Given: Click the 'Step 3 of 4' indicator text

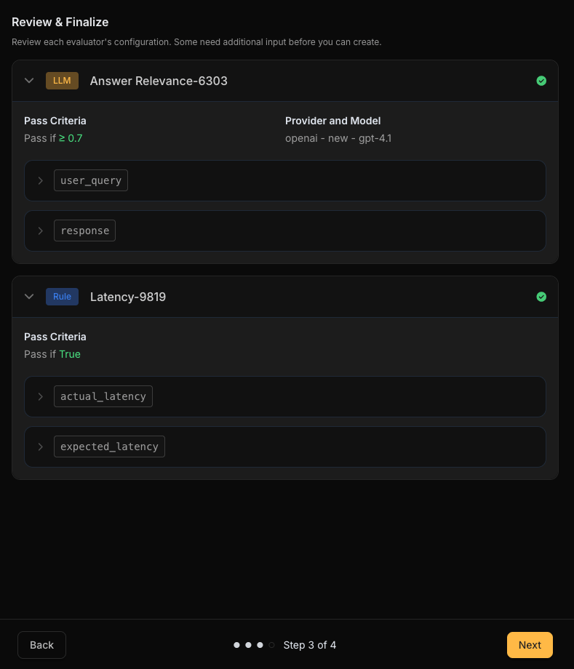Looking at the screenshot, I should point(309,645).
